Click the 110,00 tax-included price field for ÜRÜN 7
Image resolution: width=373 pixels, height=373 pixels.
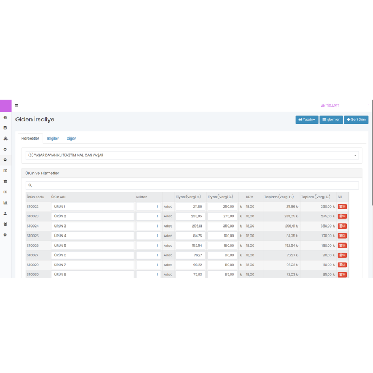[222, 265]
